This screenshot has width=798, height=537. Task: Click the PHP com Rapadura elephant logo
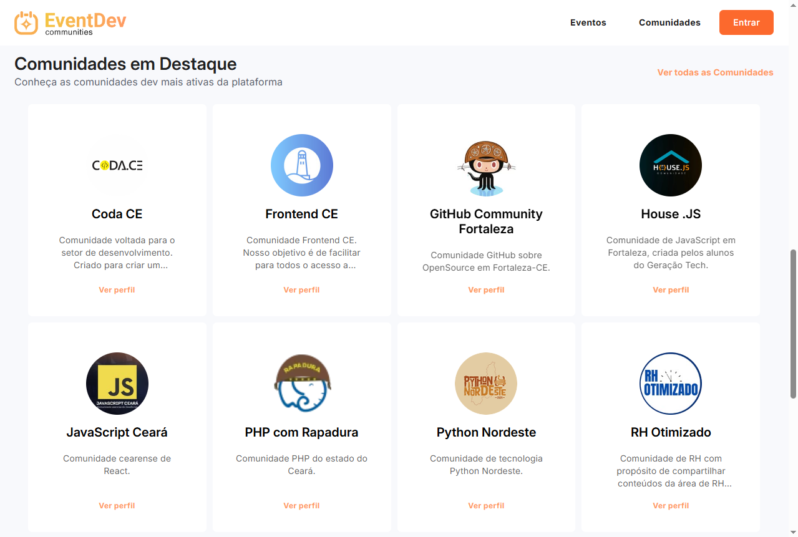click(302, 384)
